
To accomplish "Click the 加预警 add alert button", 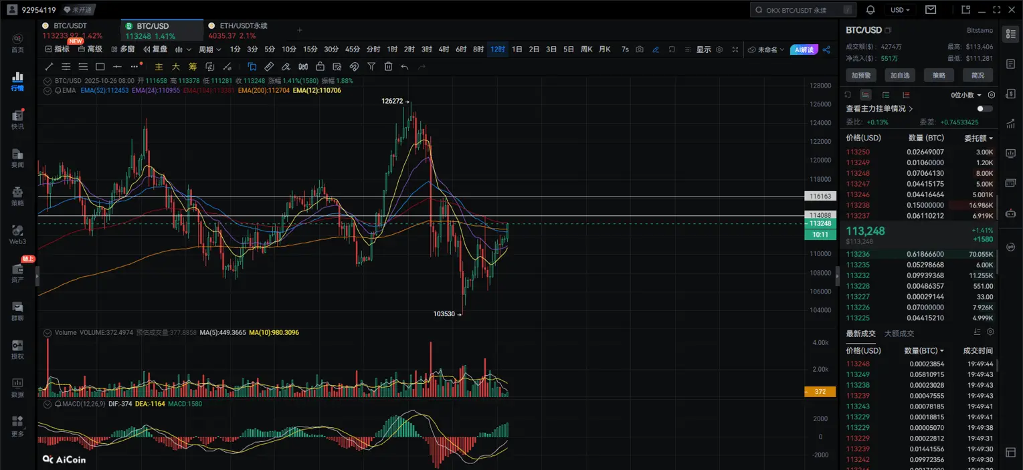I will pos(860,76).
